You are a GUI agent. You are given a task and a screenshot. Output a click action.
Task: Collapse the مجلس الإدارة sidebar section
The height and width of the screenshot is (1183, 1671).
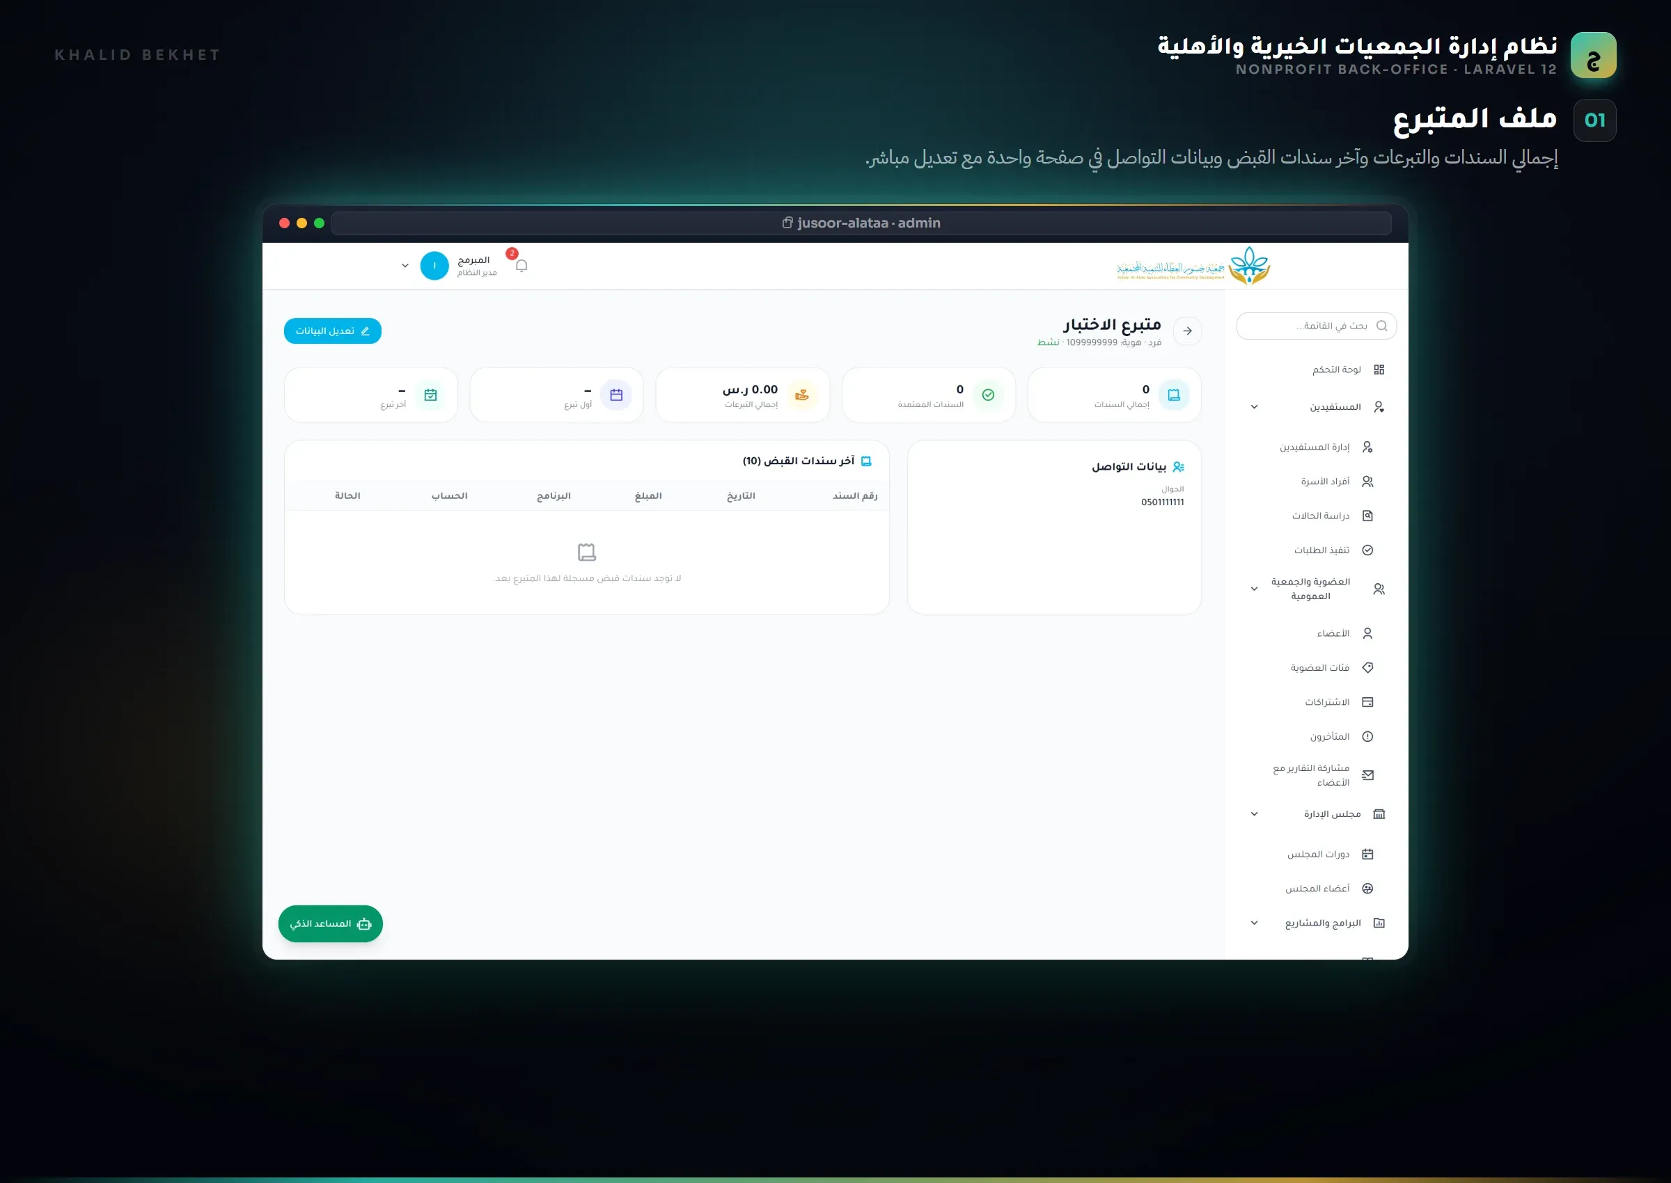1254,813
